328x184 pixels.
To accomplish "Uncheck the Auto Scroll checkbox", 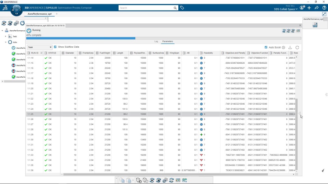I will pos(266,47).
